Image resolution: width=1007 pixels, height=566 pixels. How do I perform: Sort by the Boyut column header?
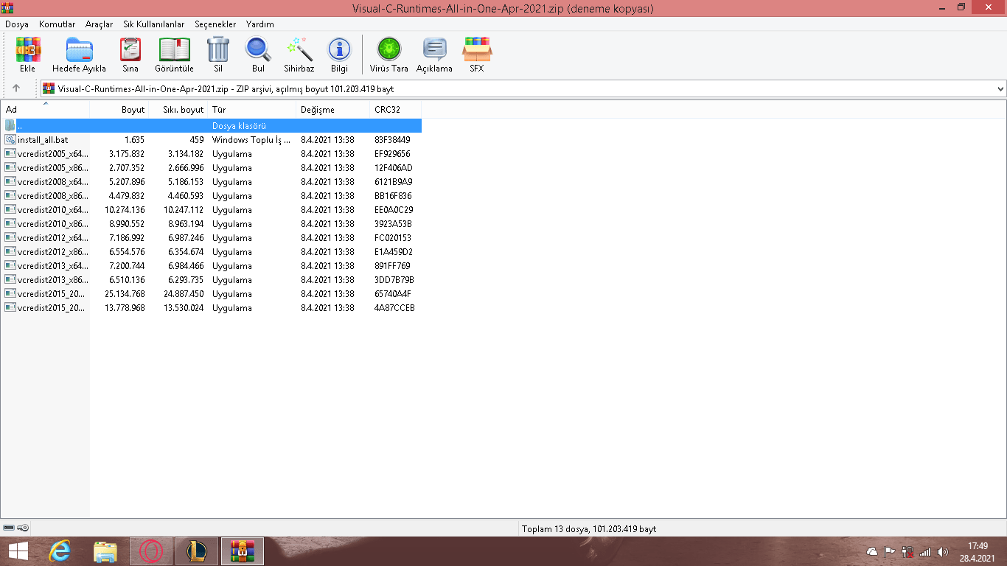tap(119, 110)
